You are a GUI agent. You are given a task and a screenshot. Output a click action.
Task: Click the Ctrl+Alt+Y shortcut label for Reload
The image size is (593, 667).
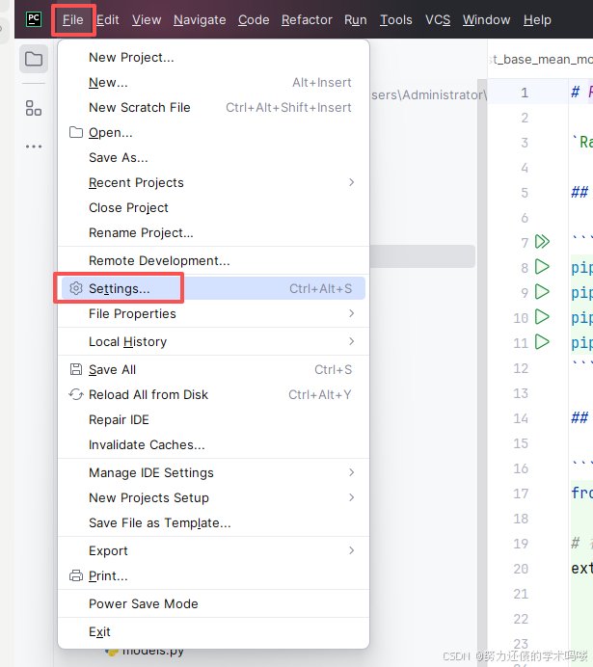pyautogui.click(x=320, y=394)
